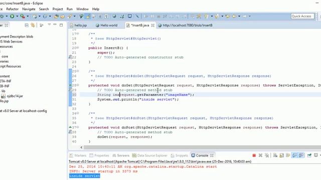Toggle Show Console When Standard Out Changes
Screen dimensions: 321x180
click(294, 155)
